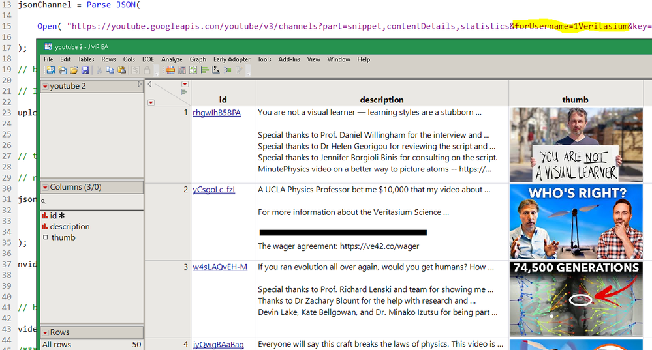Viewport: 652px width, 350px height.
Task: Click the grayed pencil edit icon
Action: pos(239,70)
